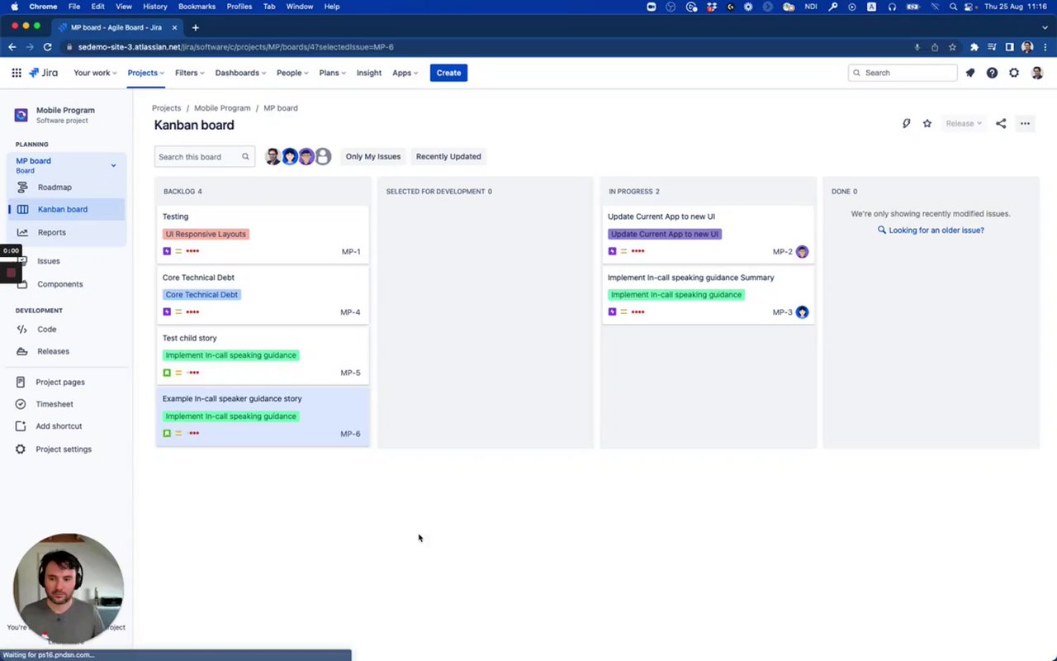Open the macOS Bookmarks menu

coord(197,7)
